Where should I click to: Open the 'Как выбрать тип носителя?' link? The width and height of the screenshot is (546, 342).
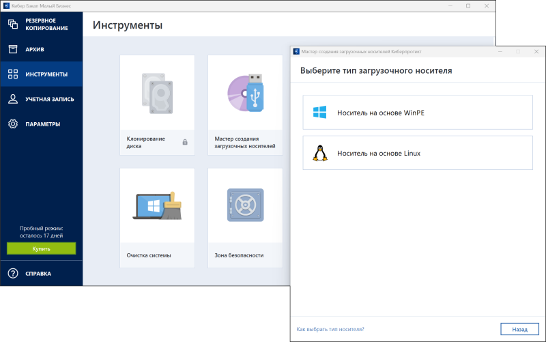pyautogui.click(x=330, y=329)
